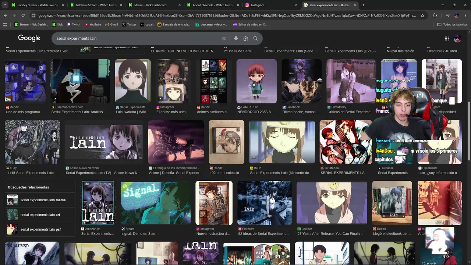Screen dimensions: 471x265
Task: Open the Google apps grid
Action: [x=446, y=38]
